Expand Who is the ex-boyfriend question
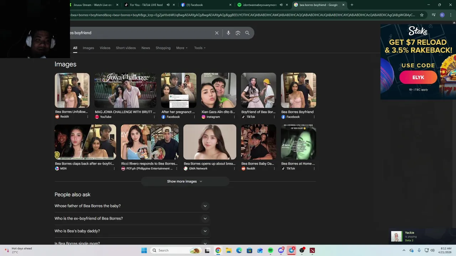 [132, 218]
